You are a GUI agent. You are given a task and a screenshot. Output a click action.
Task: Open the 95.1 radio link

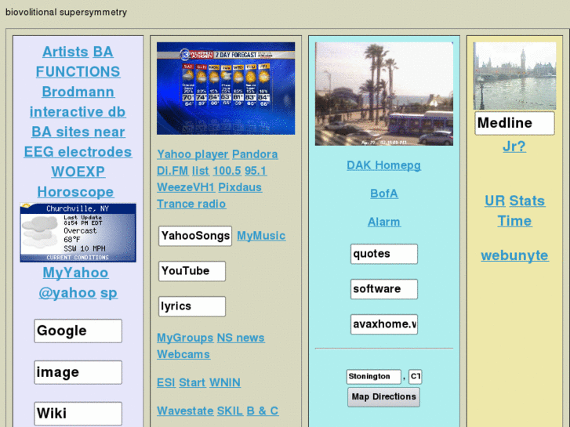pyautogui.click(x=256, y=171)
